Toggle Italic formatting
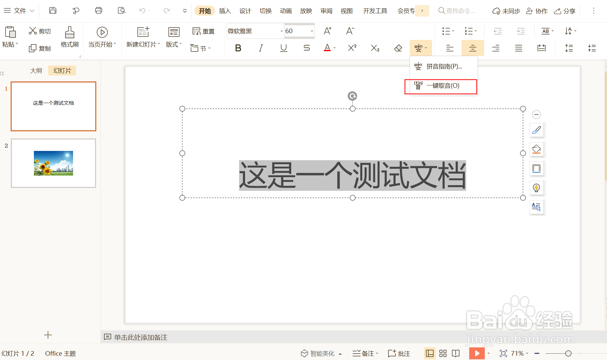607x360 pixels. 261,48
